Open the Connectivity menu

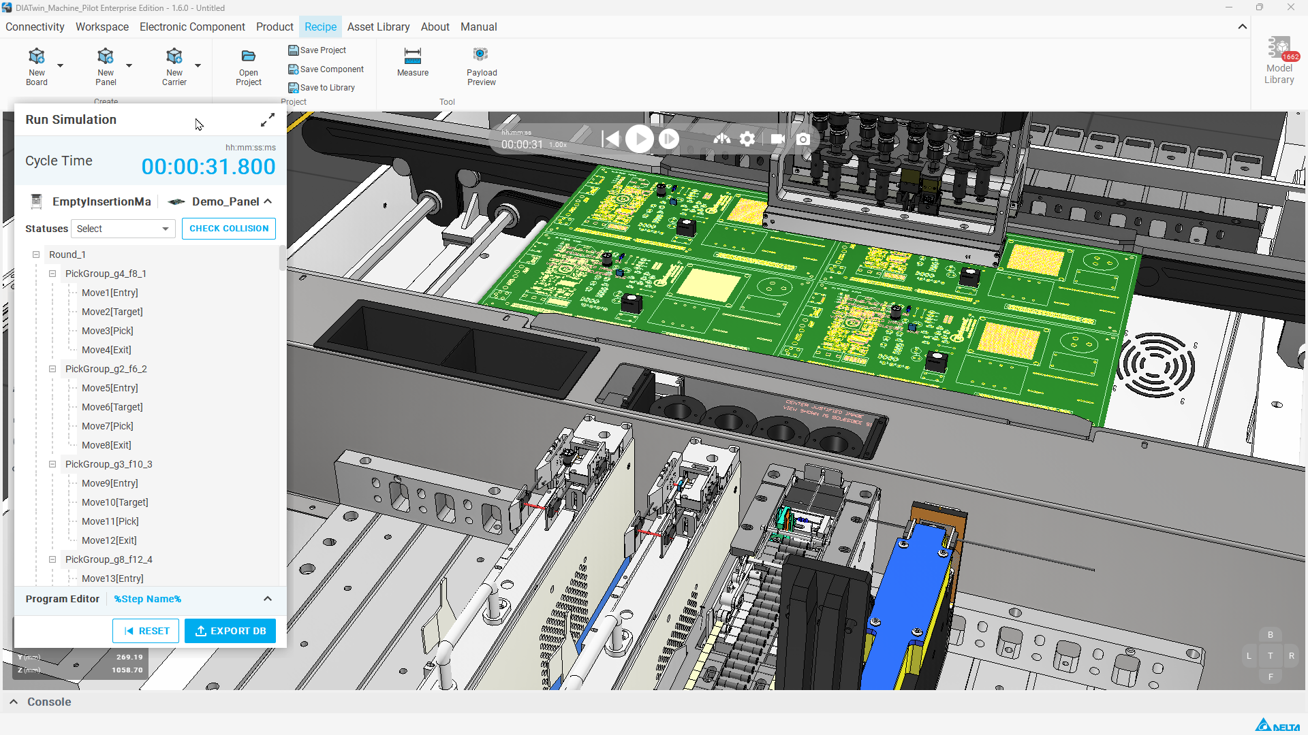35,27
